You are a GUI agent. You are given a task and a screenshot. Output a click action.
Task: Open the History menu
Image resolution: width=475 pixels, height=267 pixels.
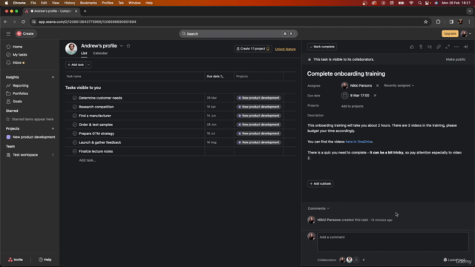69,3
